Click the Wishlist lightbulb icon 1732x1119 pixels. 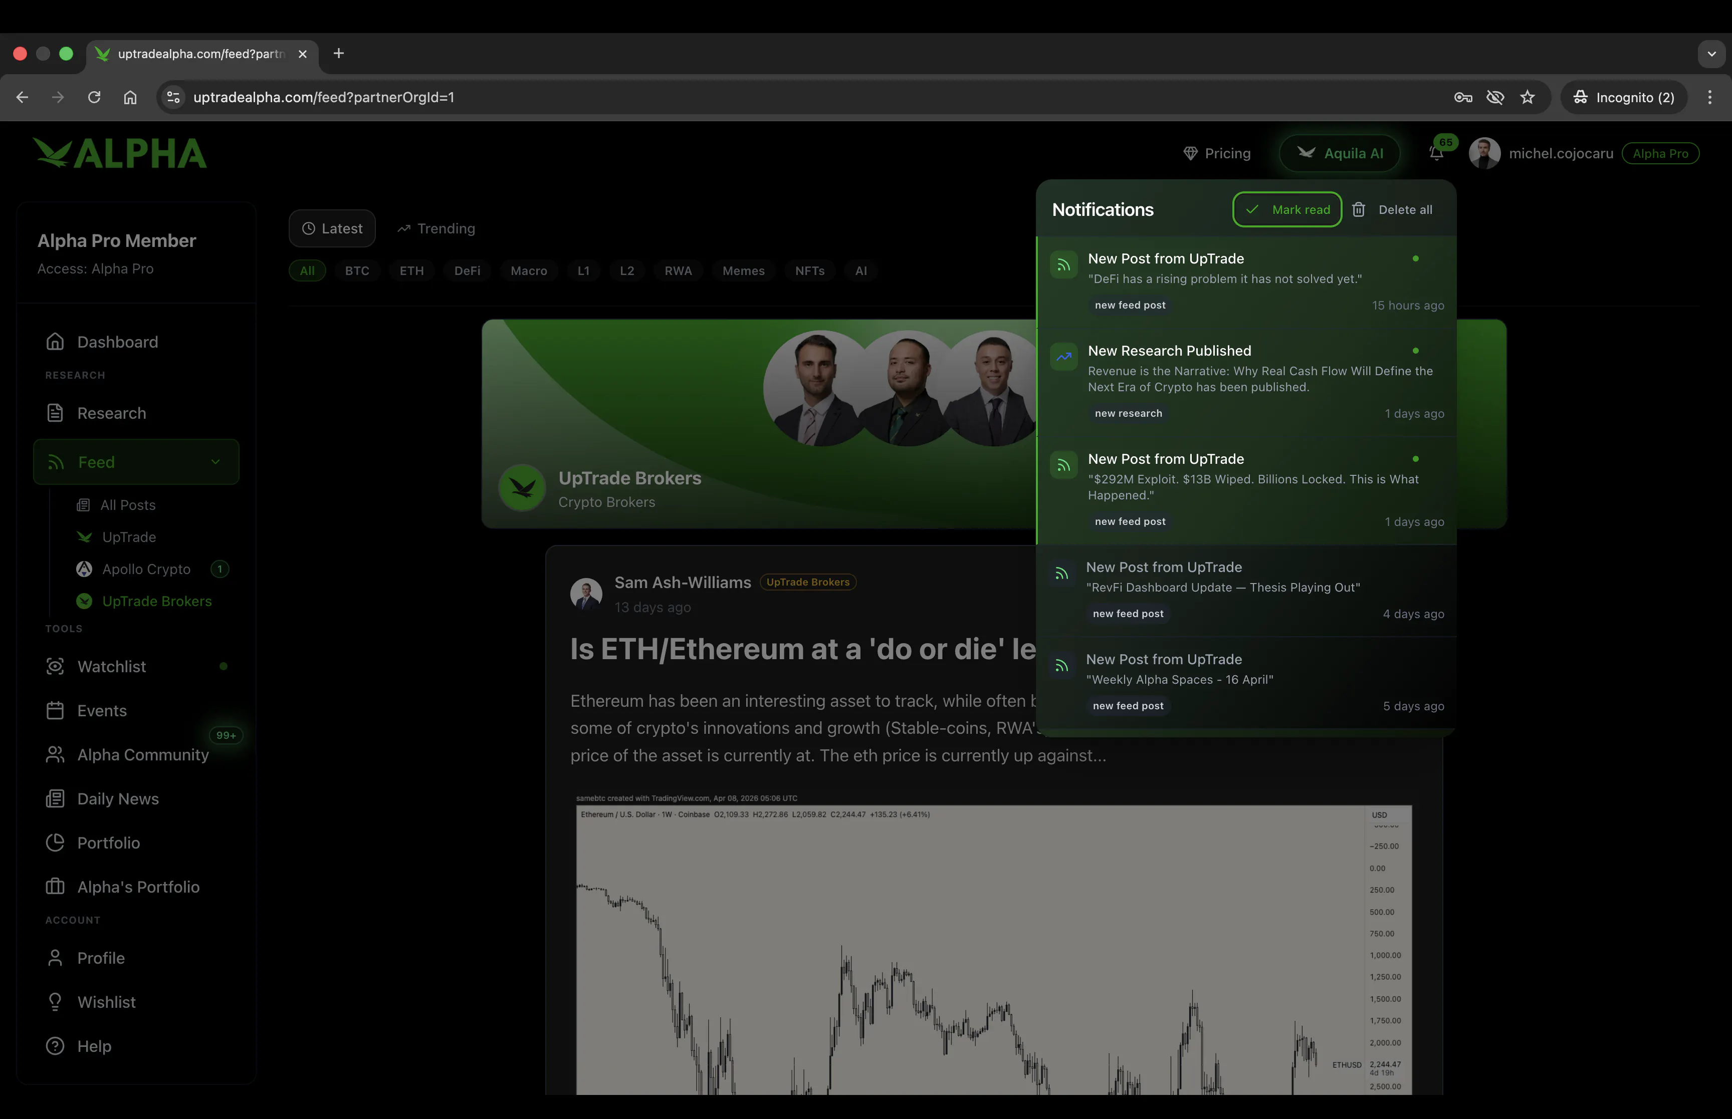click(55, 1002)
